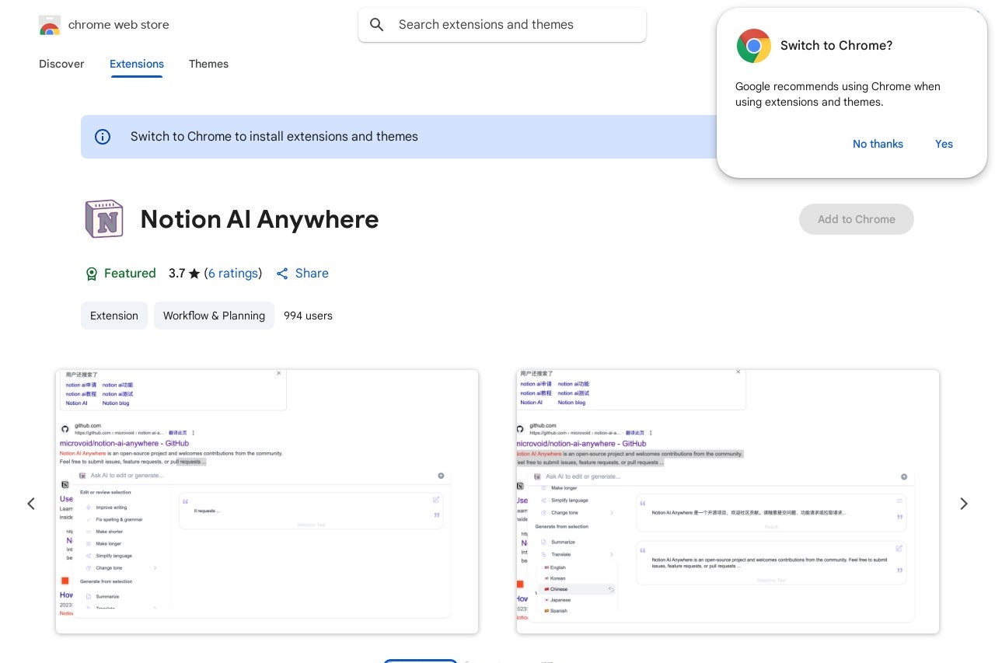The height and width of the screenshot is (663, 995).
Task: Click the Chrome Web Store logo
Action: [x=50, y=25]
